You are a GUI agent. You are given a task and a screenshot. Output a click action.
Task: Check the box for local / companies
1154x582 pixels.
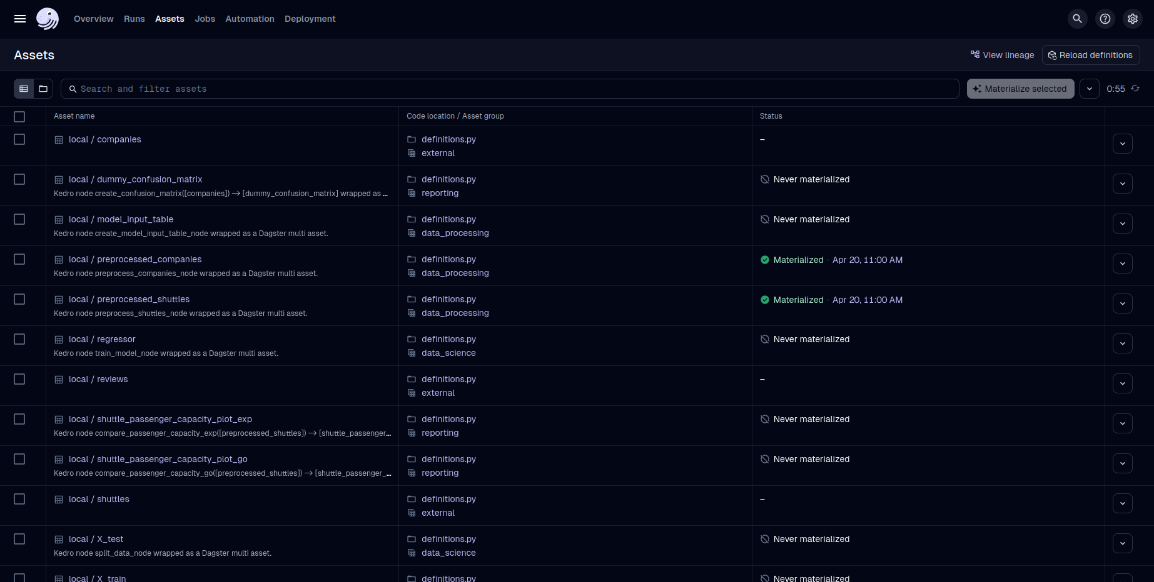pyautogui.click(x=19, y=139)
